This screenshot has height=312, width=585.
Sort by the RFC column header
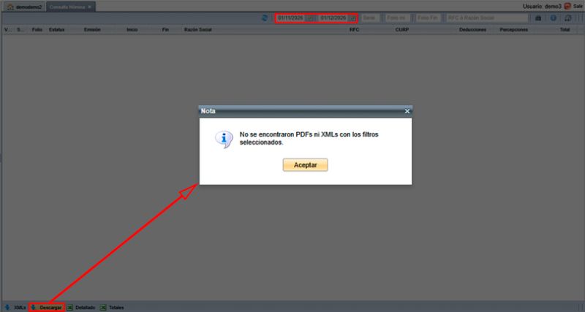click(x=355, y=29)
